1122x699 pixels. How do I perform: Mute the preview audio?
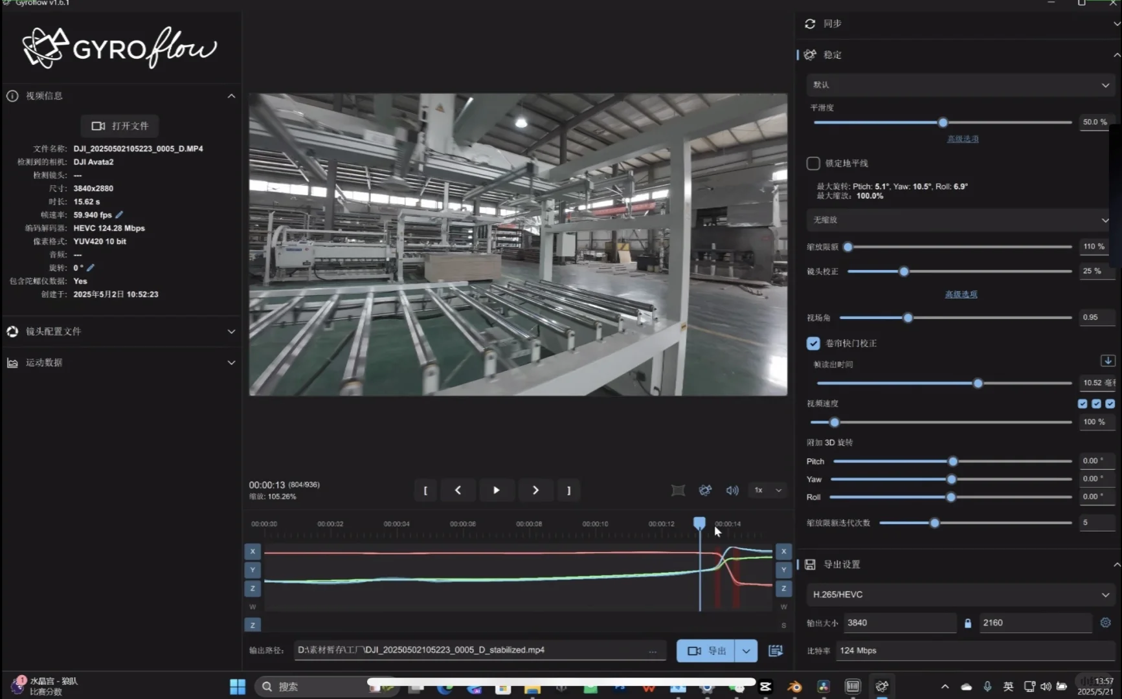732,491
